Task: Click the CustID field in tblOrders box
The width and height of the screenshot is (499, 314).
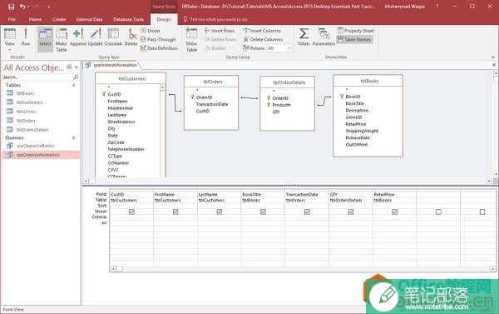Action: pos(202,111)
